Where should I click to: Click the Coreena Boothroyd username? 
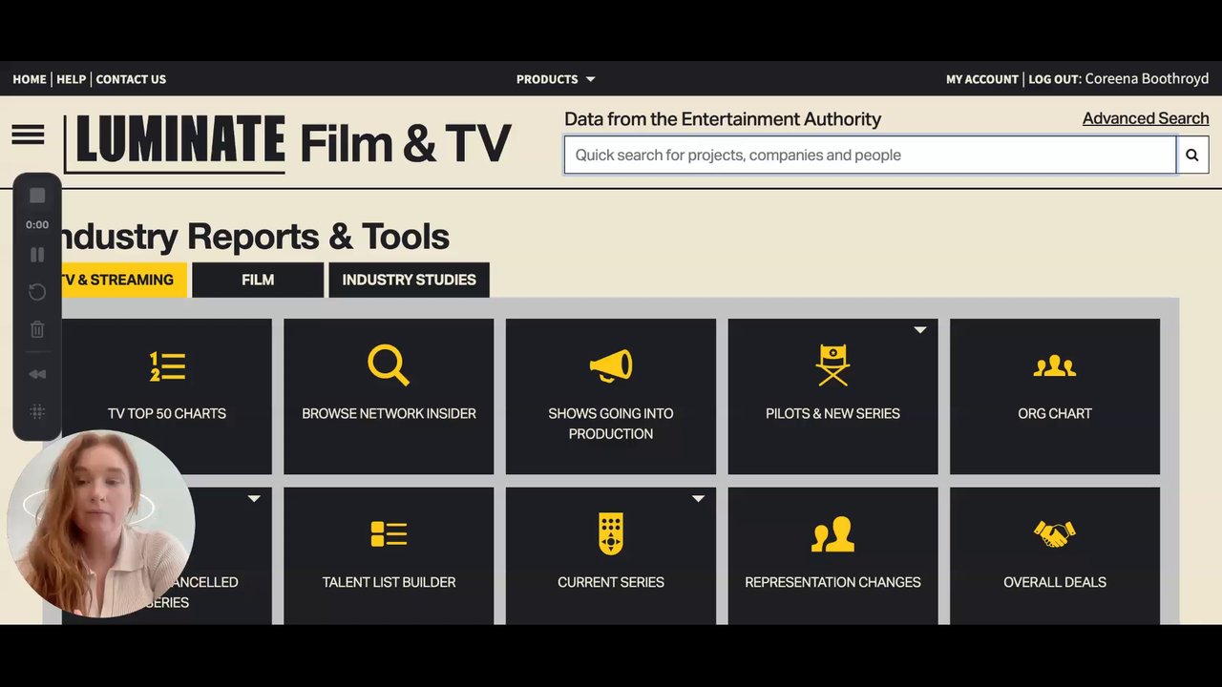(1147, 79)
